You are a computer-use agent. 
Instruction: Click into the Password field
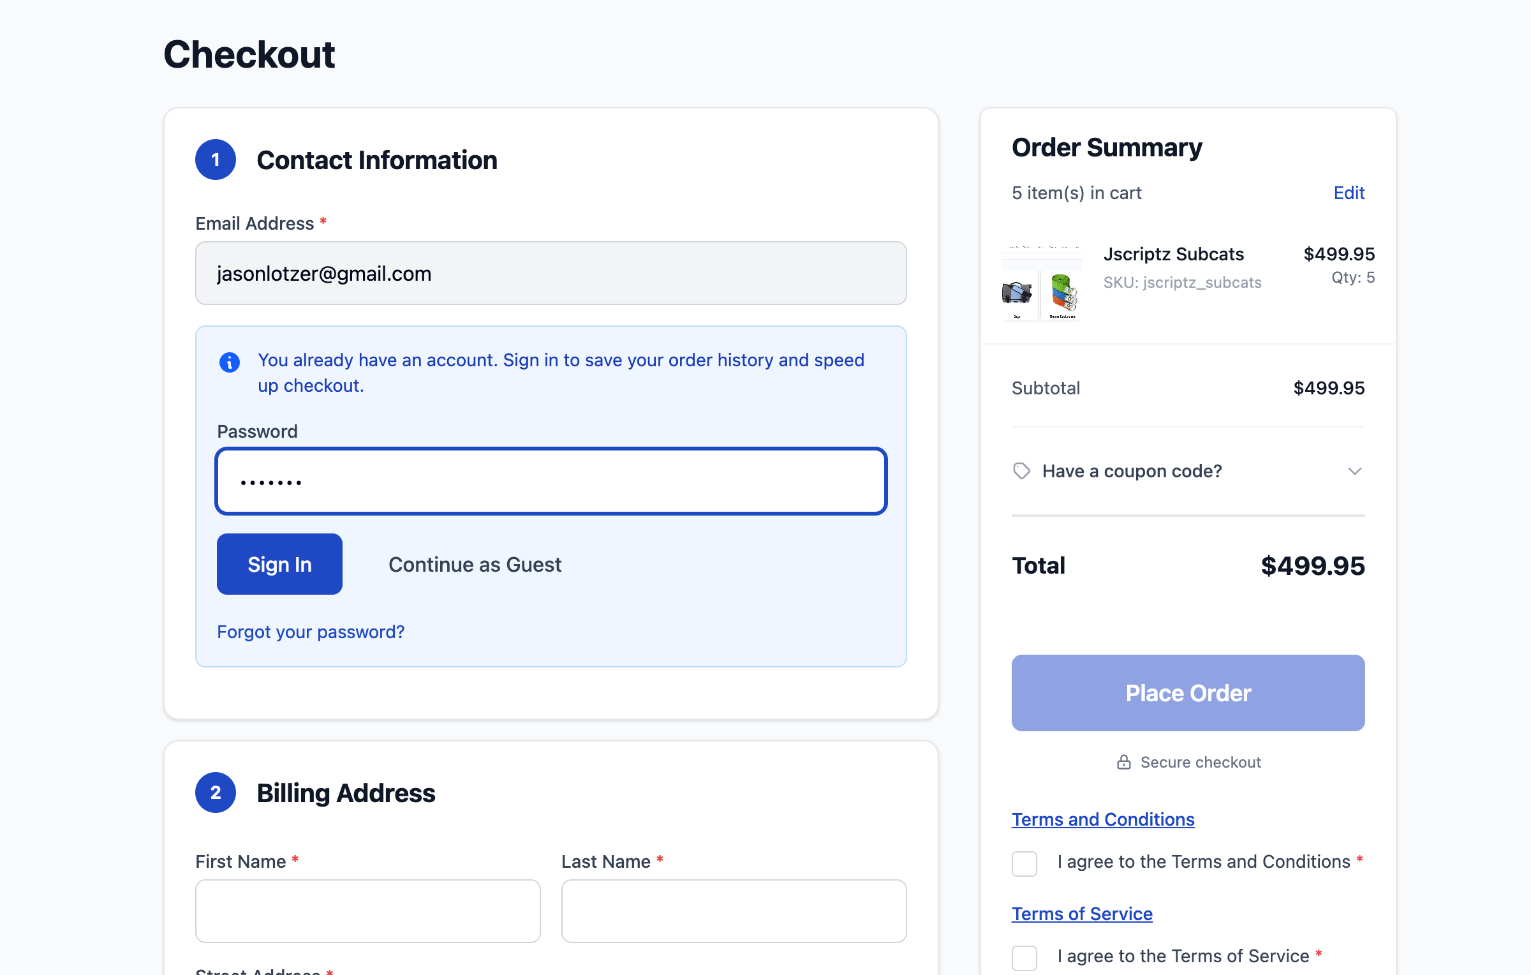pos(551,481)
